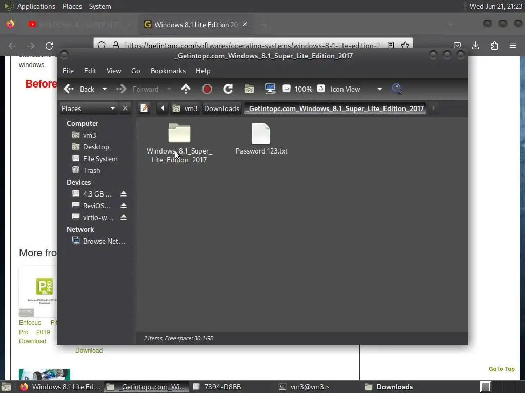Open Home folder icon in file manager toolbar
Screen dimensions: 525x393
(249, 89)
